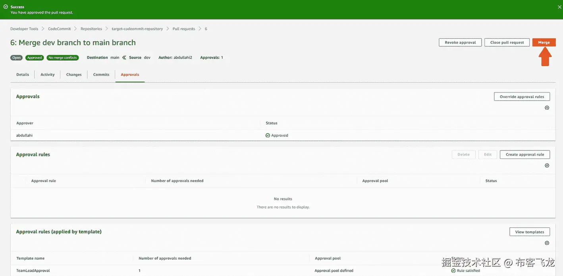Click Number of approvals needed header in Approval rules
Image resolution: width=563 pixels, height=276 pixels.
click(177, 181)
